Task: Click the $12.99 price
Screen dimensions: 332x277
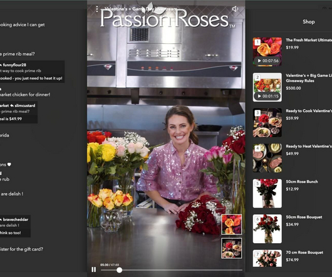Action: (x=292, y=189)
